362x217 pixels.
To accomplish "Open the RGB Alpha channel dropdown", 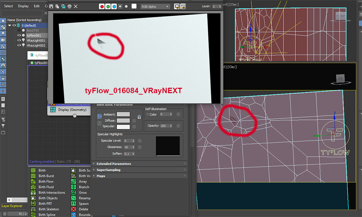I will pyautogui.click(x=155, y=6).
